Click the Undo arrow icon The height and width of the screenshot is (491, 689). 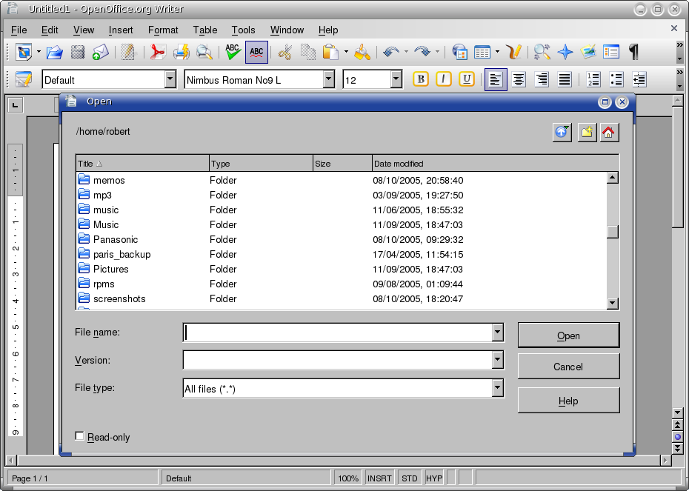click(390, 53)
